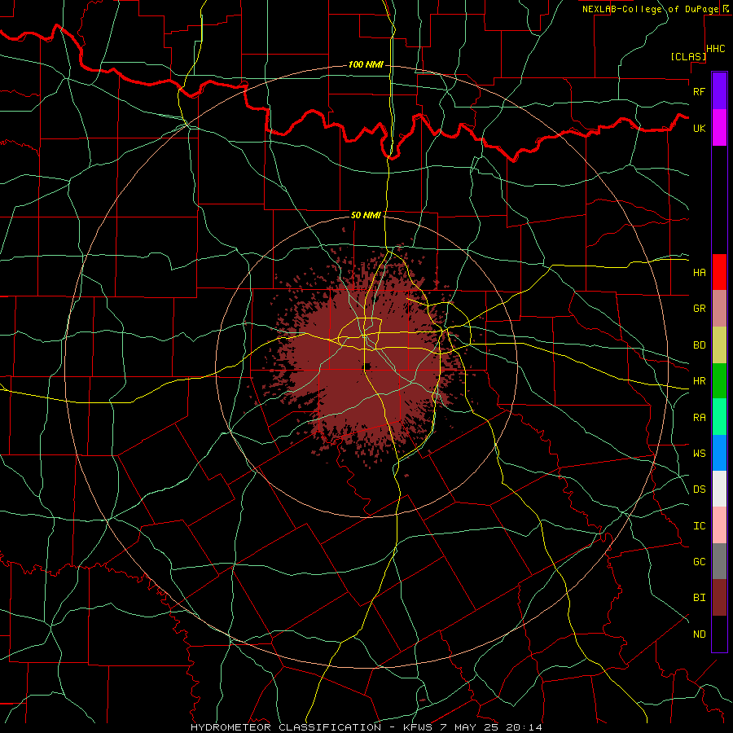
Task: Select the IC light pink legend swatch
Action: pos(719,525)
